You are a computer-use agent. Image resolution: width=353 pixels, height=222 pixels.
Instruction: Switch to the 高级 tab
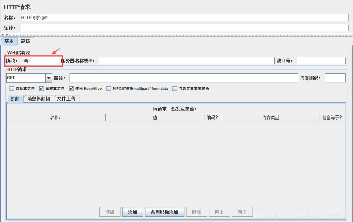(x=25, y=41)
